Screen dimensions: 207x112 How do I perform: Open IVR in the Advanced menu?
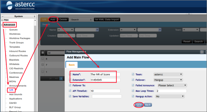coord(11,90)
